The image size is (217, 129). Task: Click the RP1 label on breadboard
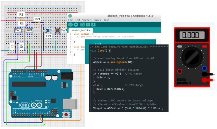[x=37, y=19]
